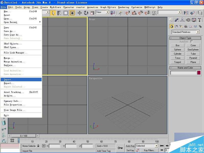204x153 pixels.
Task: Select Space Warps category icon
Action: click(195, 27)
